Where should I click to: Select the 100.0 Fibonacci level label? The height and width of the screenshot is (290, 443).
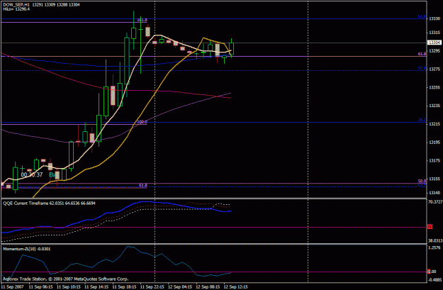pyautogui.click(x=142, y=122)
